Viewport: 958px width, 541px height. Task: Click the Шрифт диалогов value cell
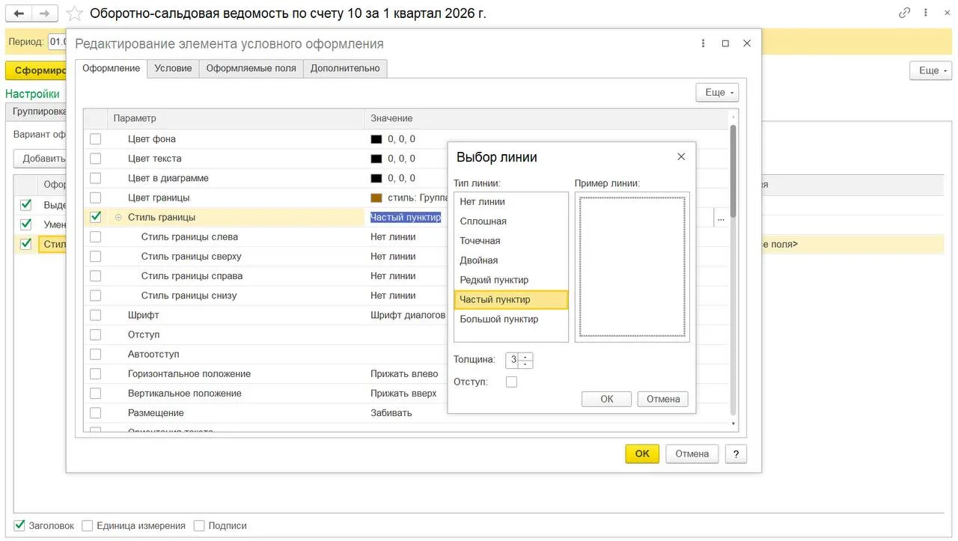(x=408, y=315)
